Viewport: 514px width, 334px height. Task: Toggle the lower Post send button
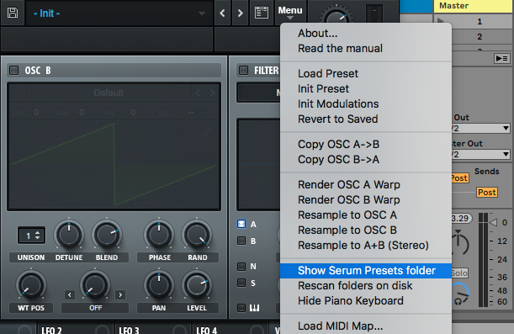tap(487, 192)
